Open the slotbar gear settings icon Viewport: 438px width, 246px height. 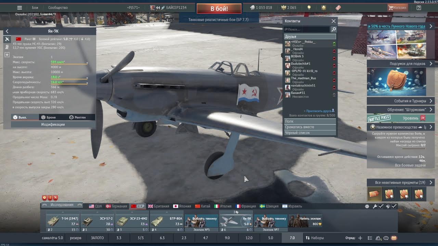pos(367,206)
